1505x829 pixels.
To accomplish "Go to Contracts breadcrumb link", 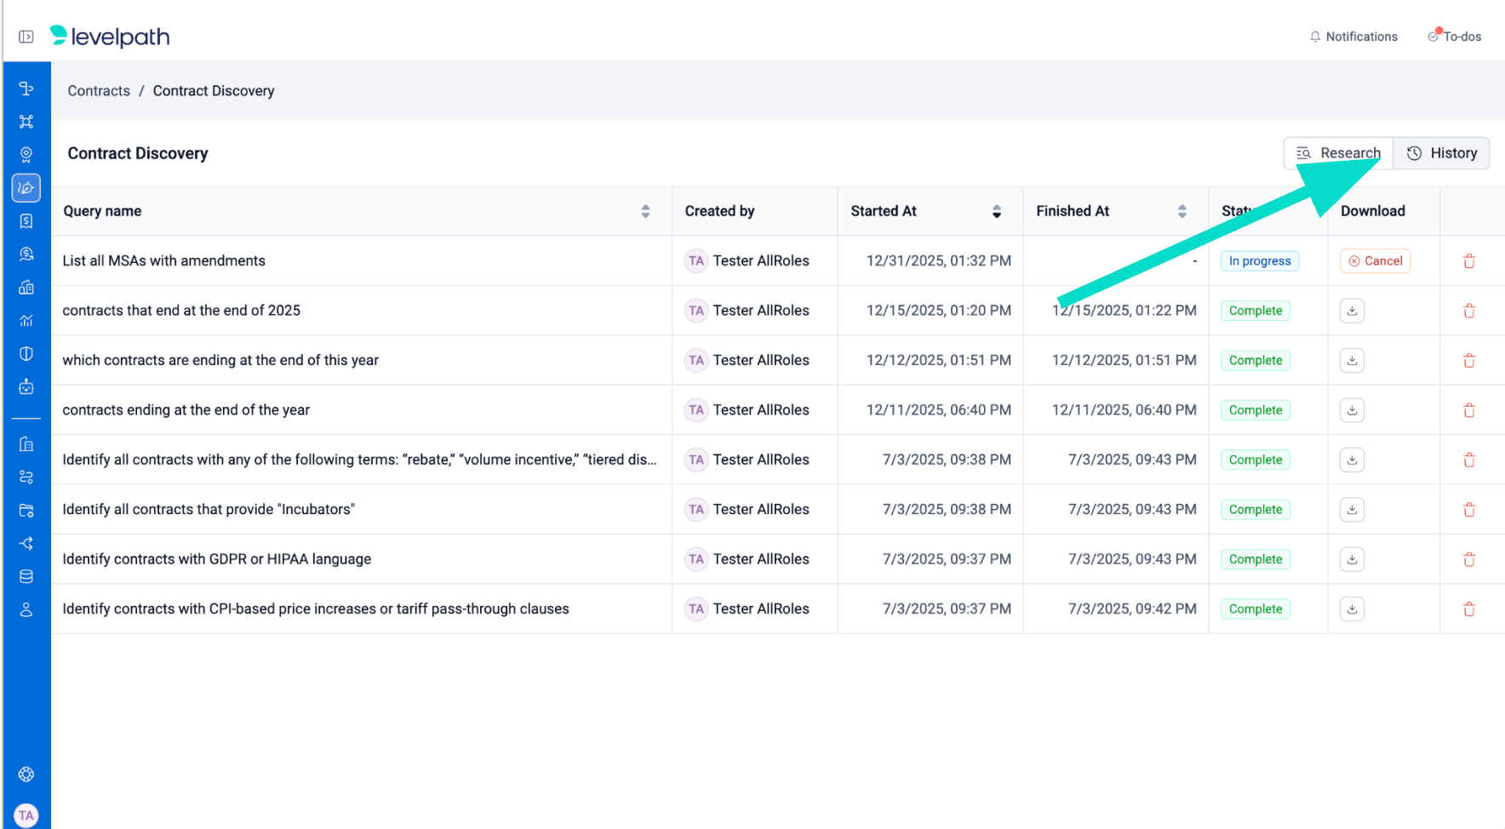I will coord(99,91).
